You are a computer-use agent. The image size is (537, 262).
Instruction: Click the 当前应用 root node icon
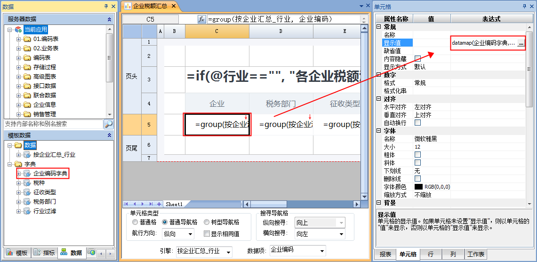point(18,30)
